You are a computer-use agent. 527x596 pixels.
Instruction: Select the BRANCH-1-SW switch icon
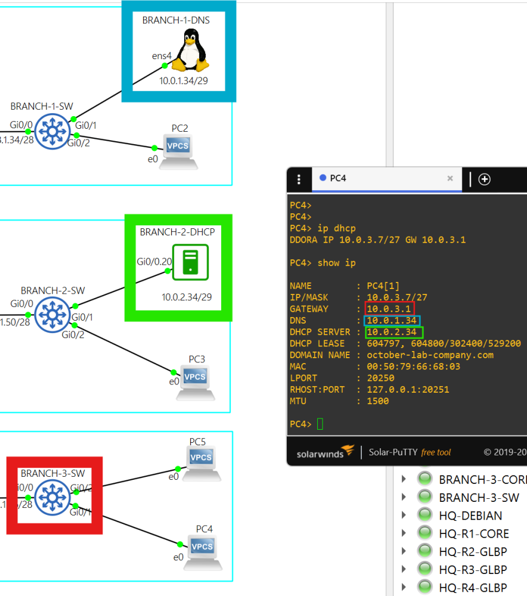(x=52, y=131)
